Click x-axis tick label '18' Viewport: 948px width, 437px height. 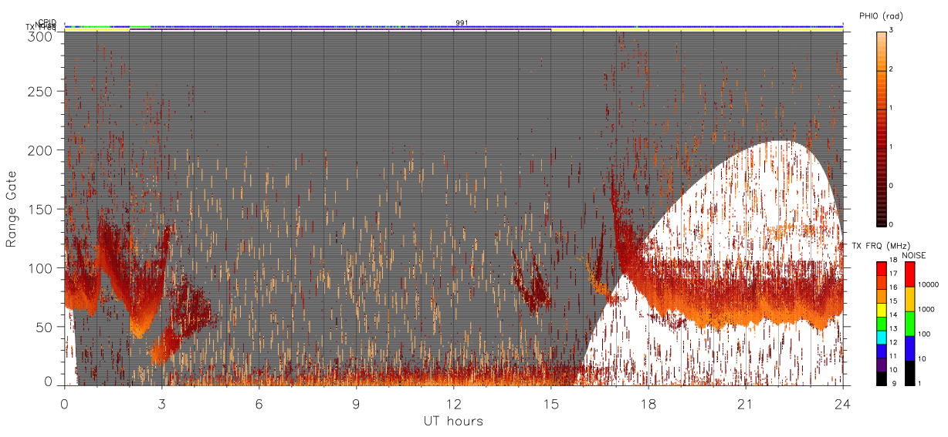coord(648,404)
